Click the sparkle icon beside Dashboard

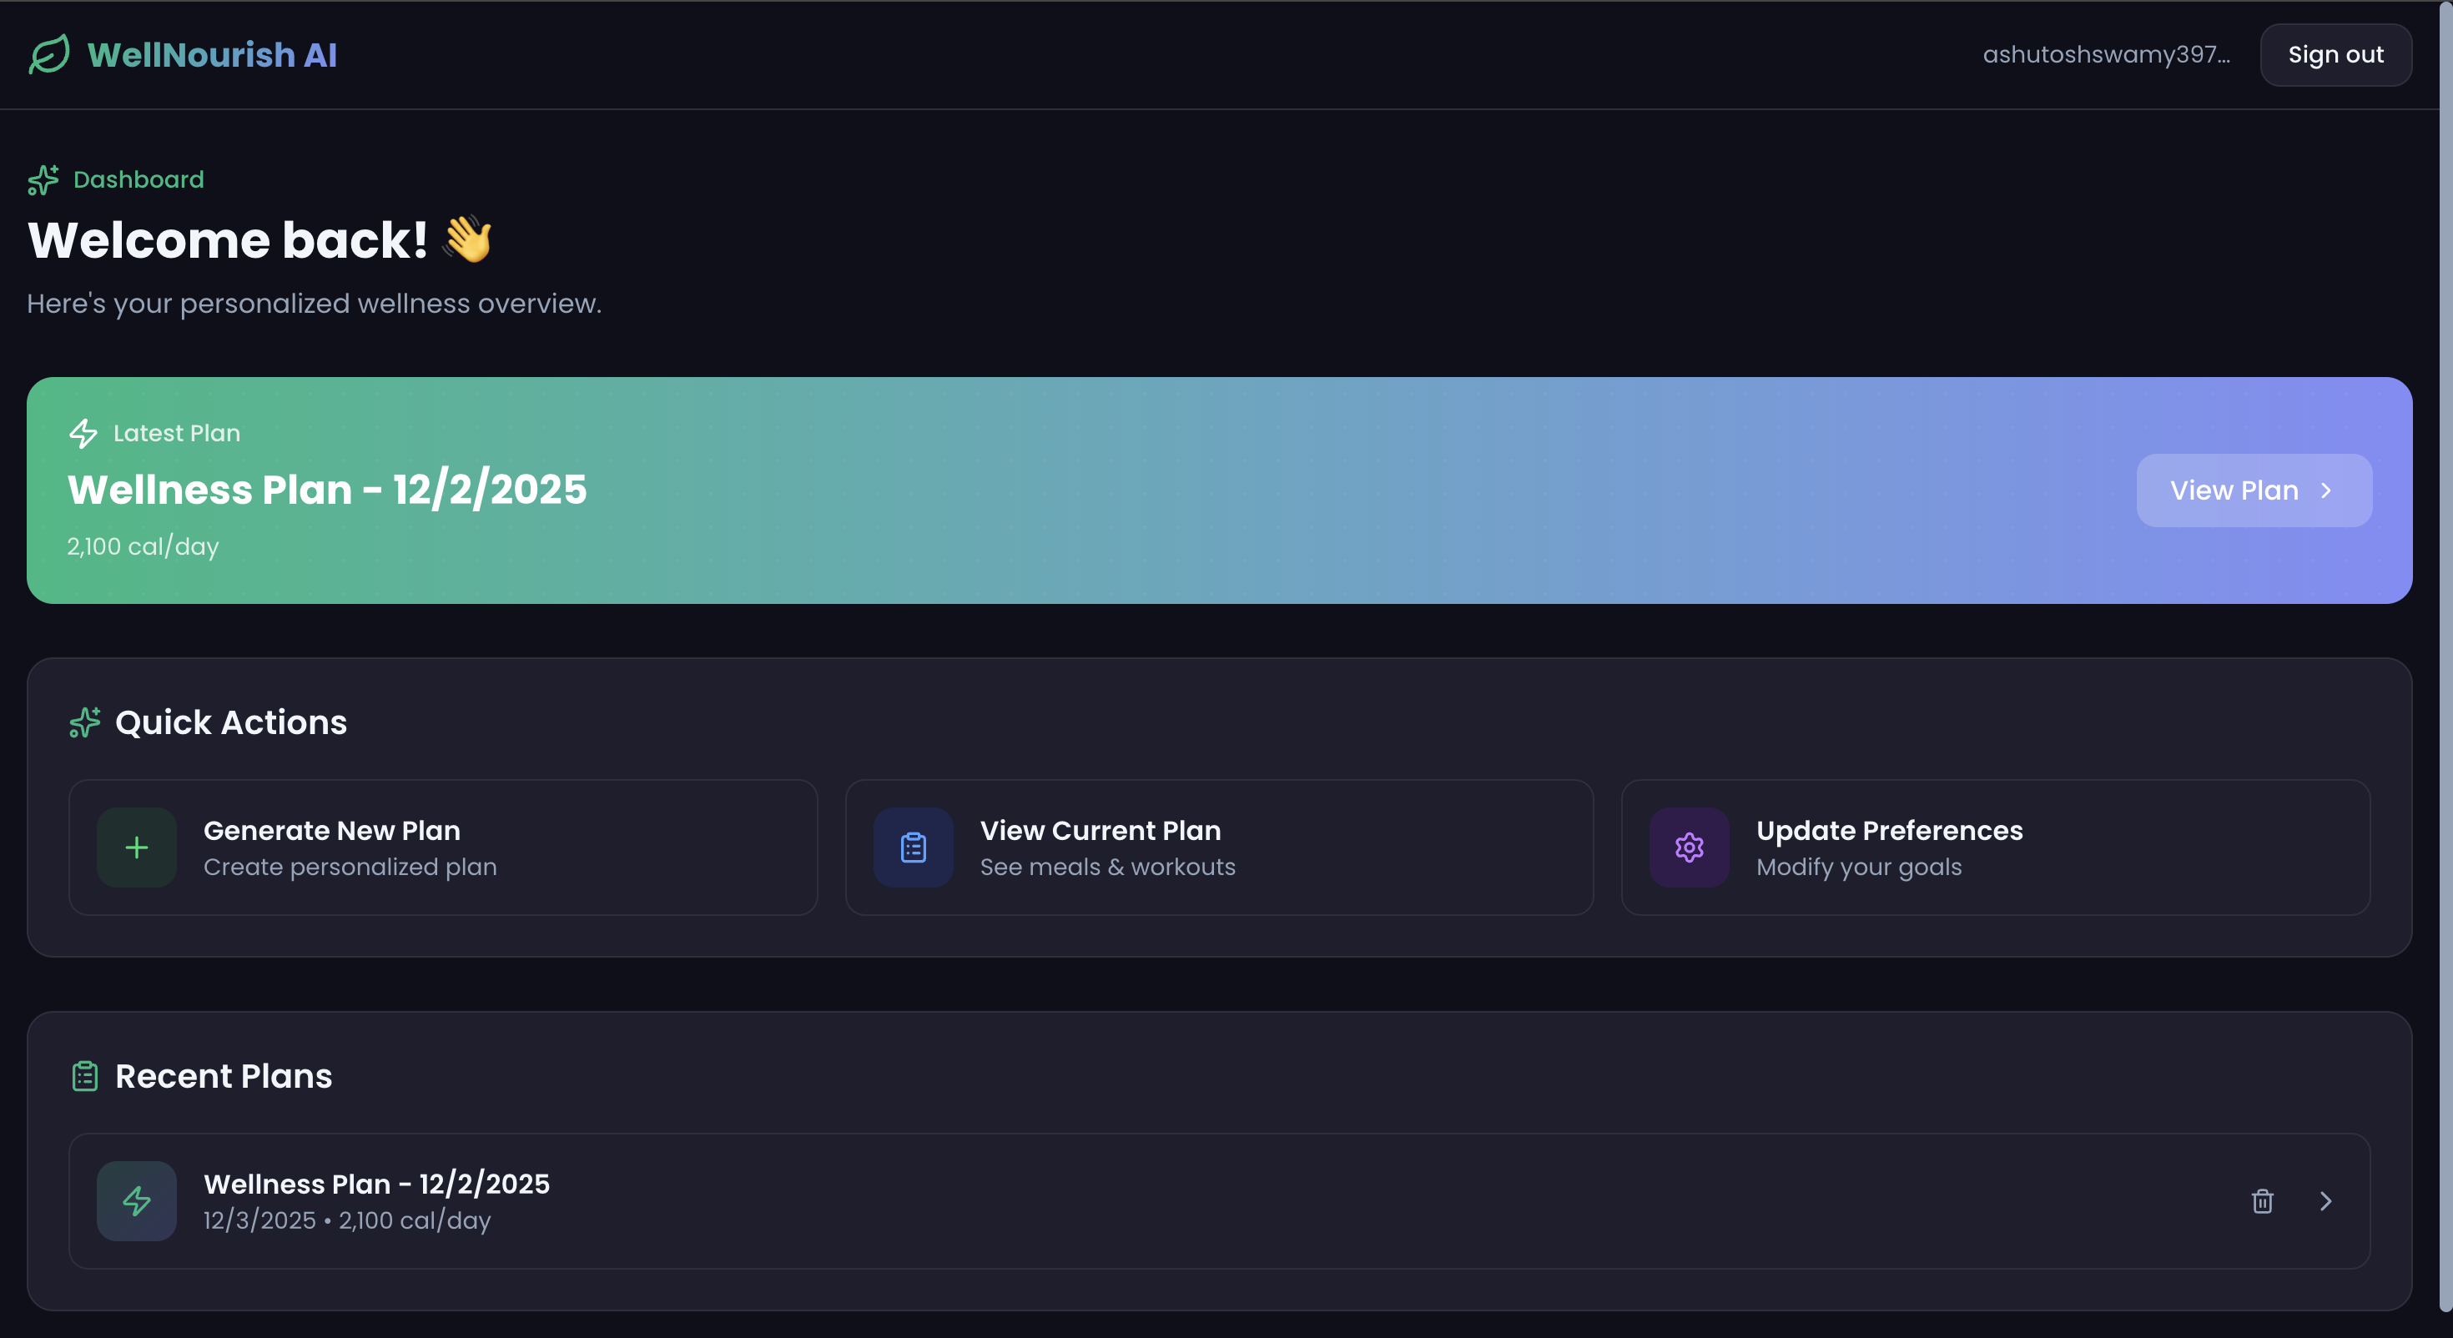43,179
